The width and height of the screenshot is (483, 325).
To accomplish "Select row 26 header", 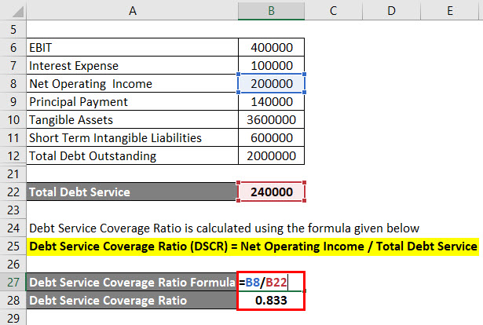I will coord(13,265).
